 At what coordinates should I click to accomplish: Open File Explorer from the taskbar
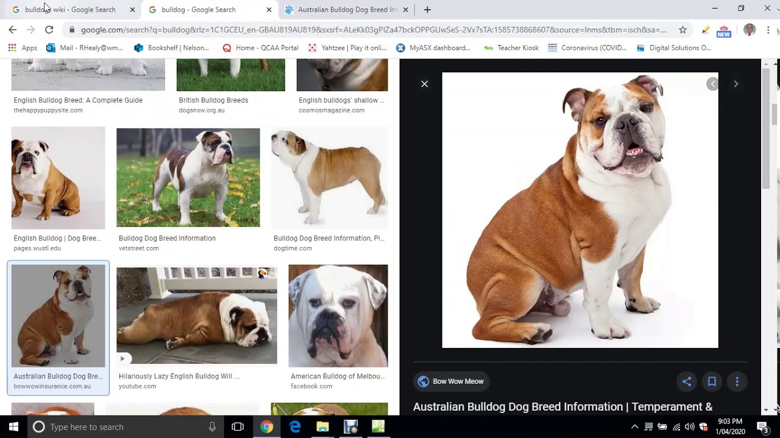[322, 427]
